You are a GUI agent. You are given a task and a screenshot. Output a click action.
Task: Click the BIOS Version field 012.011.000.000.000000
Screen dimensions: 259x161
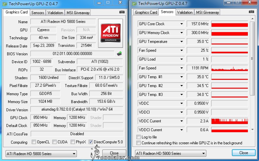click(72, 54)
